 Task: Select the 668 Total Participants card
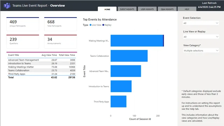[x=61, y=24]
